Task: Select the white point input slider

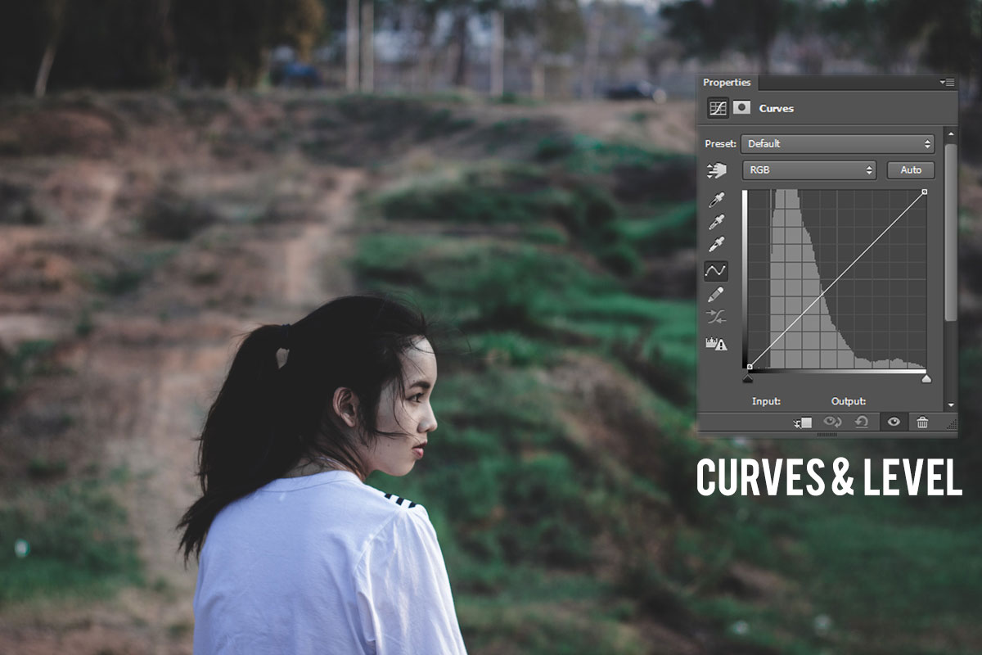Action: pyautogui.click(x=926, y=378)
